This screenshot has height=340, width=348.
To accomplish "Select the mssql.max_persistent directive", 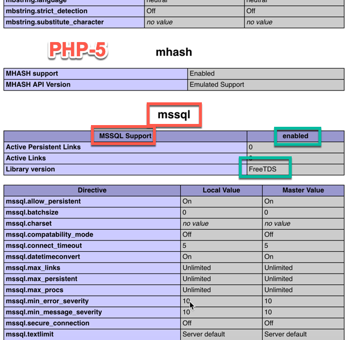I will [x=92, y=279].
